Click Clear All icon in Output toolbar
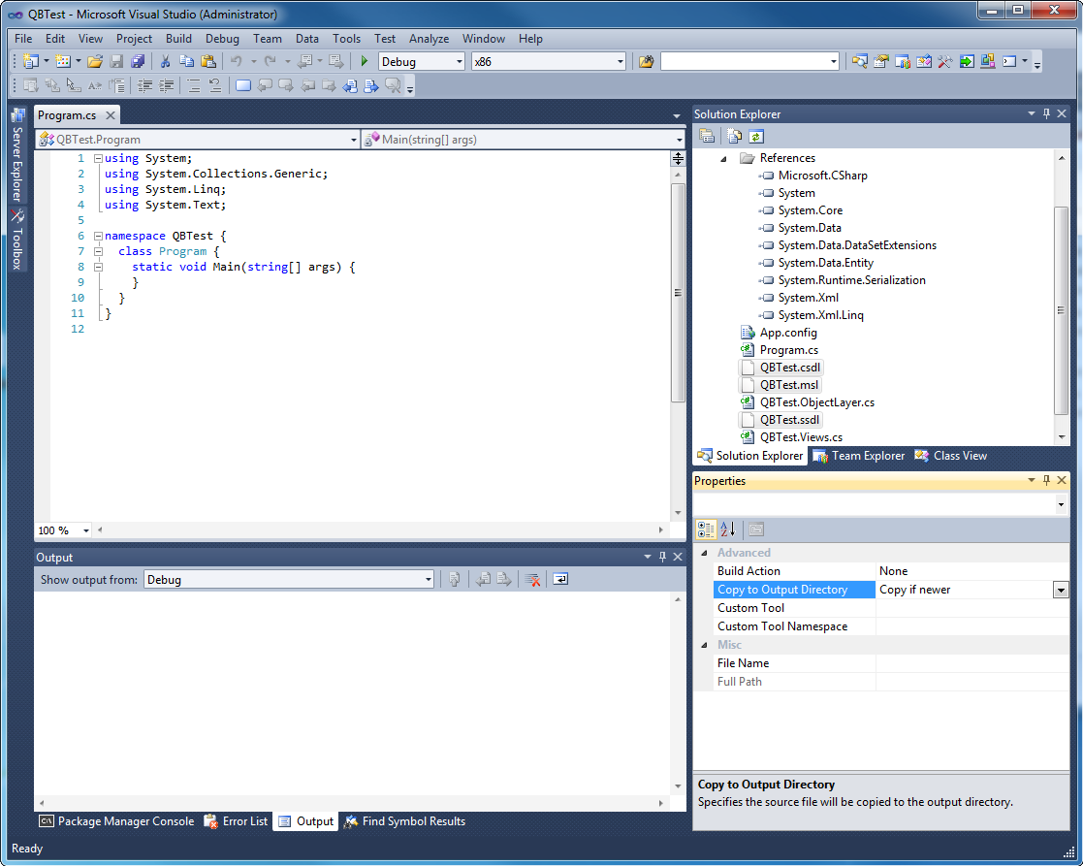 pos(532,580)
